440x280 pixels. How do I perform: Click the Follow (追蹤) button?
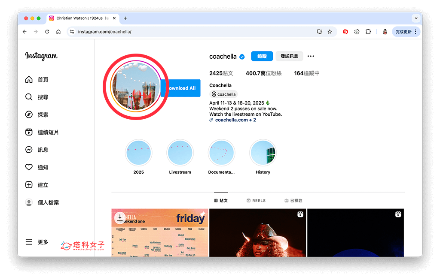point(262,56)
